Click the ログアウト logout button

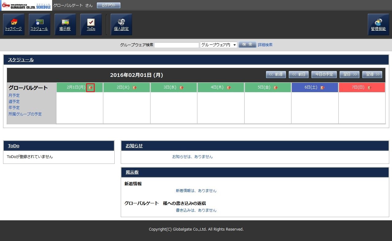point(108,5)
